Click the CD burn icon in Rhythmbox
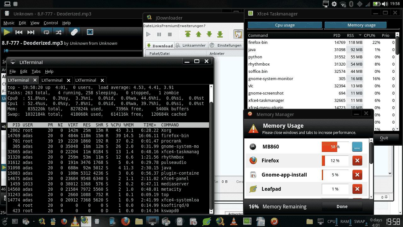The height and width of the screenshot is (227, 403). point(74,32)
